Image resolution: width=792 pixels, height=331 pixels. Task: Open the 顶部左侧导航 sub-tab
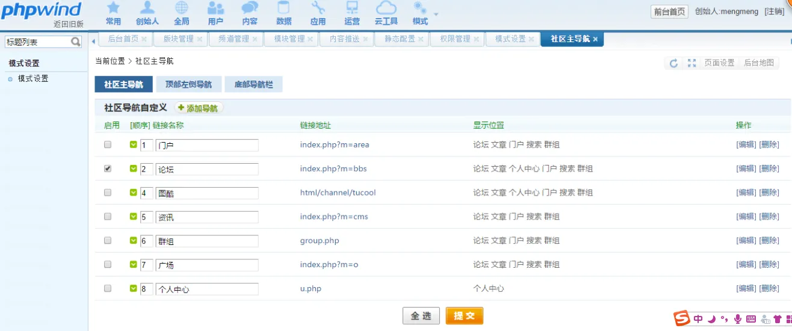pos(188,84)
